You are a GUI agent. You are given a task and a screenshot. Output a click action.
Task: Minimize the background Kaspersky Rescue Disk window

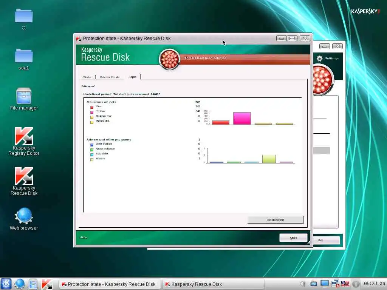(x=325, y=46)
